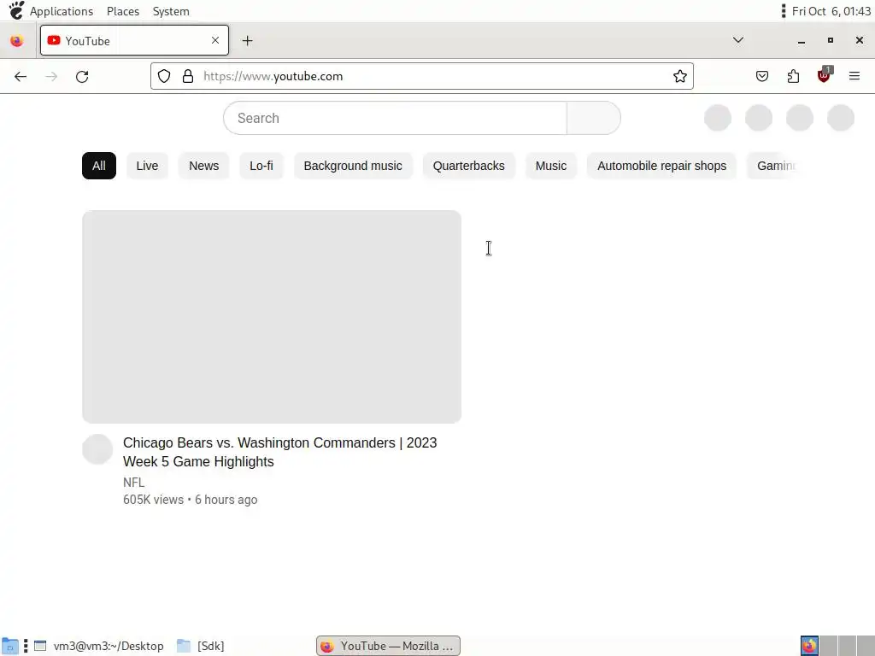The height and width of the screenshot is (656, 875).
Task: Focus the YouTube Search input field
Action: pyautogui.click(x=395, y=118)
